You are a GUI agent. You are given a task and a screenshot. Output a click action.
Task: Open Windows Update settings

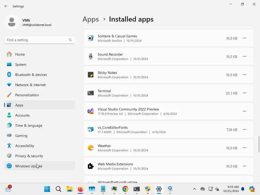(39, 166)
